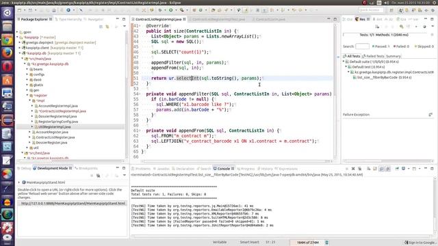Expand the configs package
The width and height of the screenshot is (438, 246).
(27, 74)
